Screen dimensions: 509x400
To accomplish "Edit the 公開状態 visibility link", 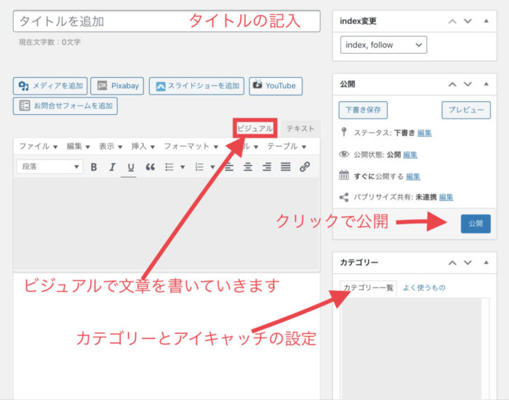I will 410,155.
